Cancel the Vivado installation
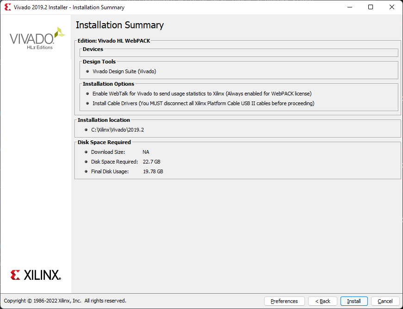The width and height of the screenshot is (403, 309). point(385,301)
